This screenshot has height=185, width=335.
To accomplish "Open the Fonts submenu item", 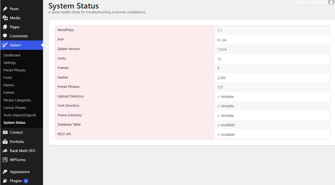I will pyautogui.click(x=8, y=77).
